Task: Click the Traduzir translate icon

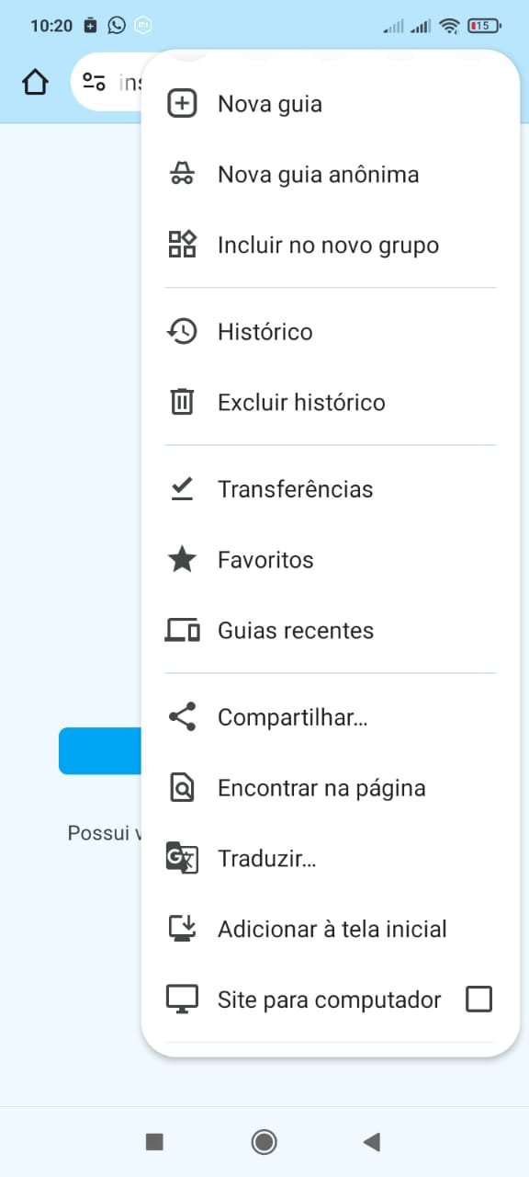Action: pos(183,858)
